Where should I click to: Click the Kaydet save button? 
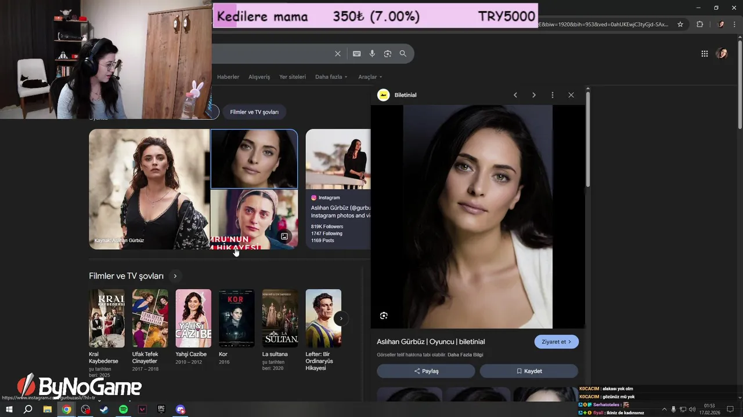tap(529, 371)
